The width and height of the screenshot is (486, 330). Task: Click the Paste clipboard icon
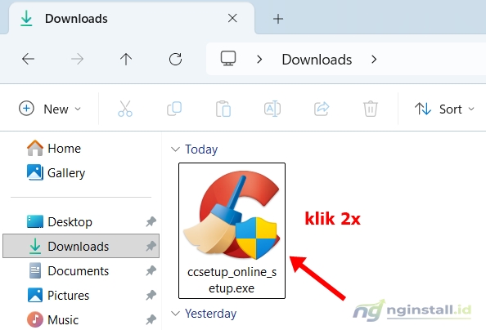tap(223, 109)
